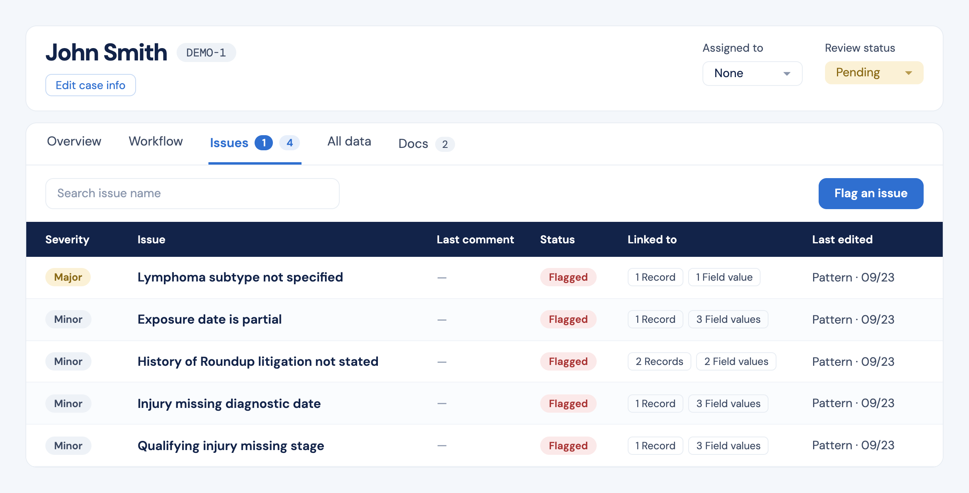This screenshot has height=493, width=969.
Task: Open the All data tab
Action: 349,142
